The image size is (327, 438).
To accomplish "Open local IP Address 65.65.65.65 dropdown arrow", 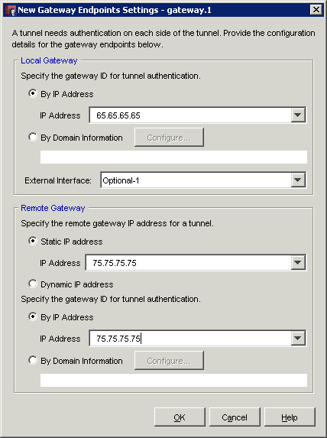I will tap(298, 115).
